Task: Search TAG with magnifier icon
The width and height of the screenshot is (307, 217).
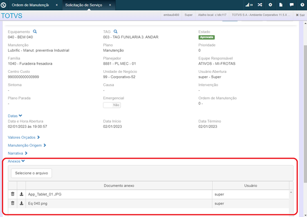Action: tap(115, 31)
